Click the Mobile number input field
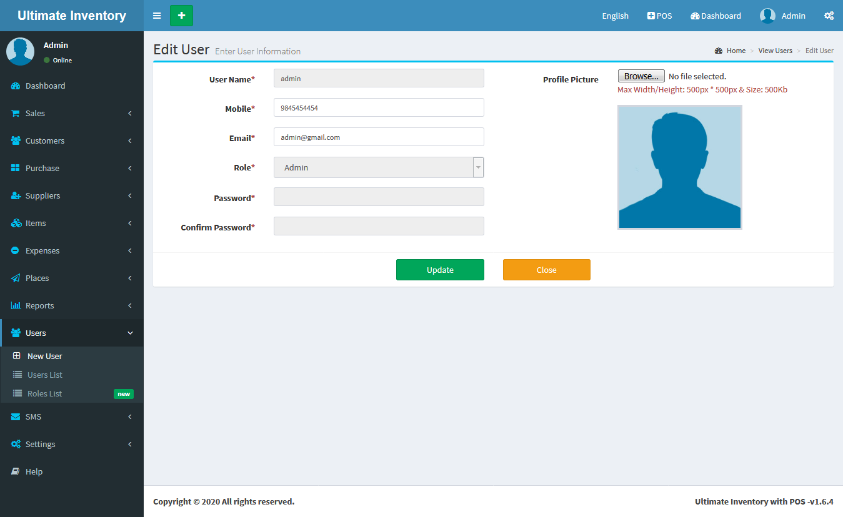Screen dimensions: 843x517 [379, 107]
